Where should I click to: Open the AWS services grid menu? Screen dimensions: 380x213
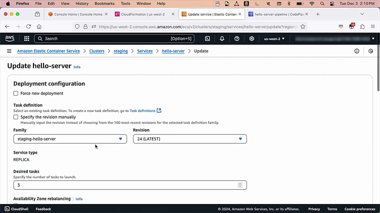click(x=27, y=38)
